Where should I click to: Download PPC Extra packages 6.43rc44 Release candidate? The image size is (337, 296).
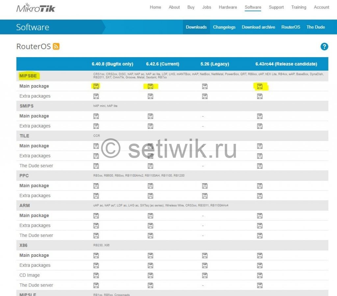(260, 195)
